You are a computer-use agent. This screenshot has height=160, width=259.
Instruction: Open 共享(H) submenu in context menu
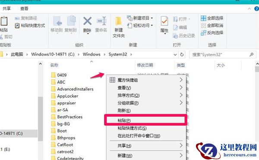[x=146, y=146]
